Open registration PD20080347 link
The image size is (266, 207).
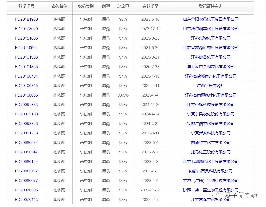click(26, 152)
